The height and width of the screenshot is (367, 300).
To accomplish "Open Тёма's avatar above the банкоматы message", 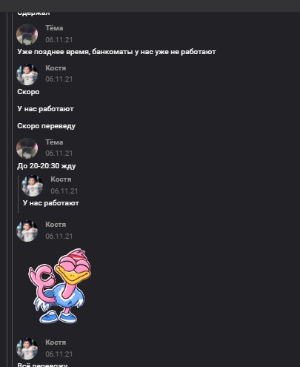I will pyautogui.click(x=27, y=34).
